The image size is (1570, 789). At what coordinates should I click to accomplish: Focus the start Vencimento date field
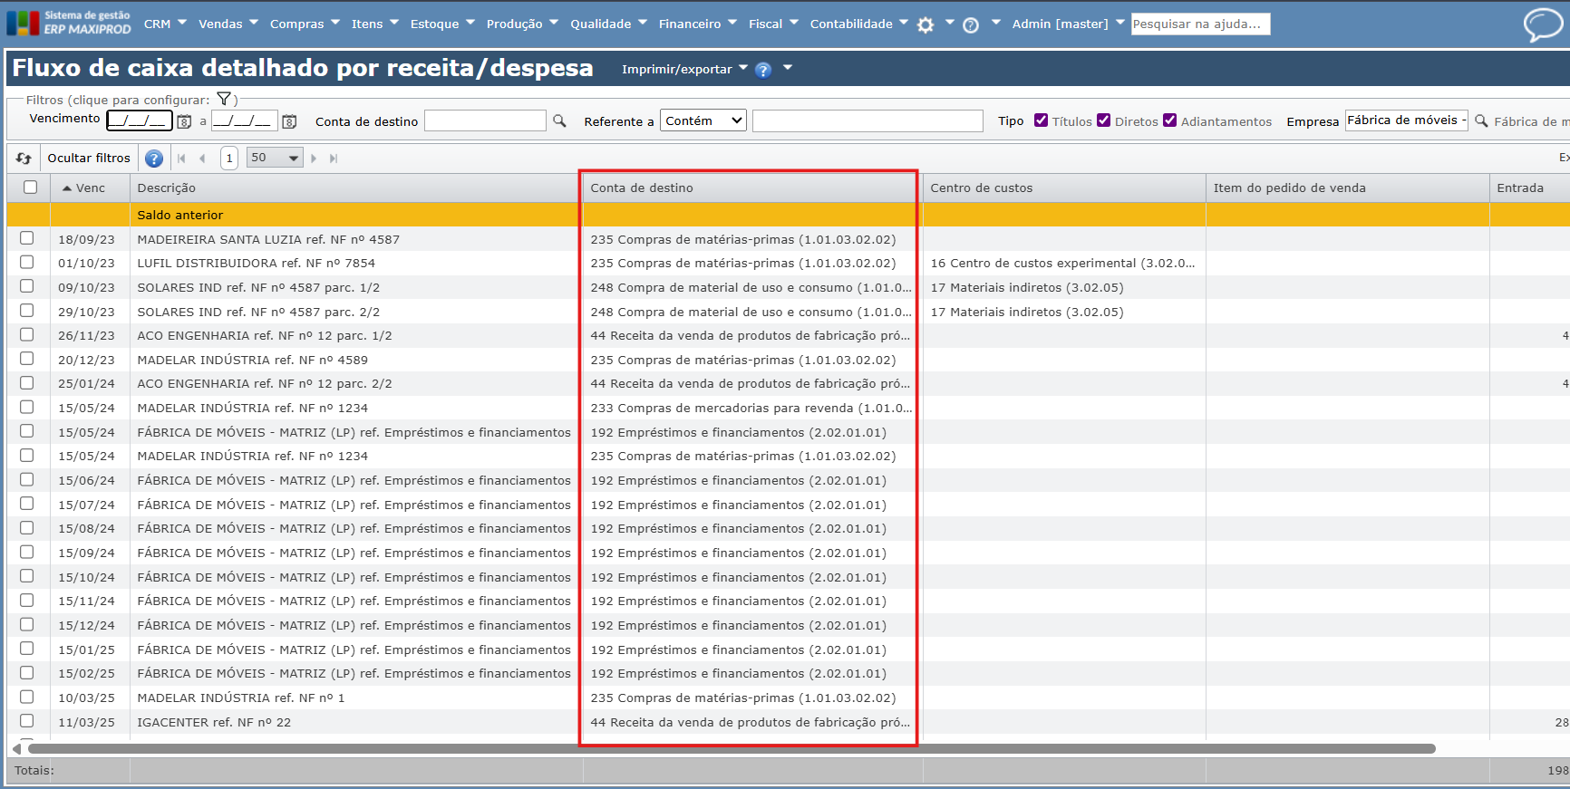140,120
